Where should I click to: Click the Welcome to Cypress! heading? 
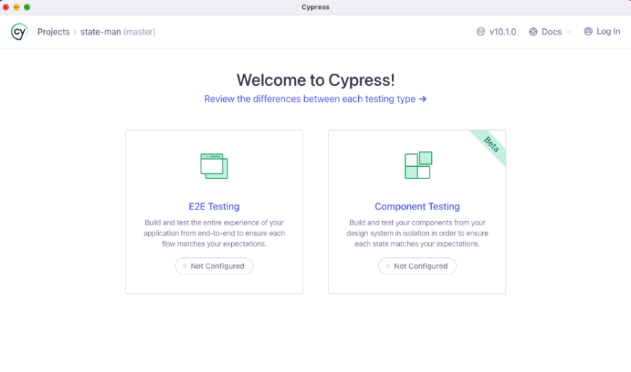315,80
